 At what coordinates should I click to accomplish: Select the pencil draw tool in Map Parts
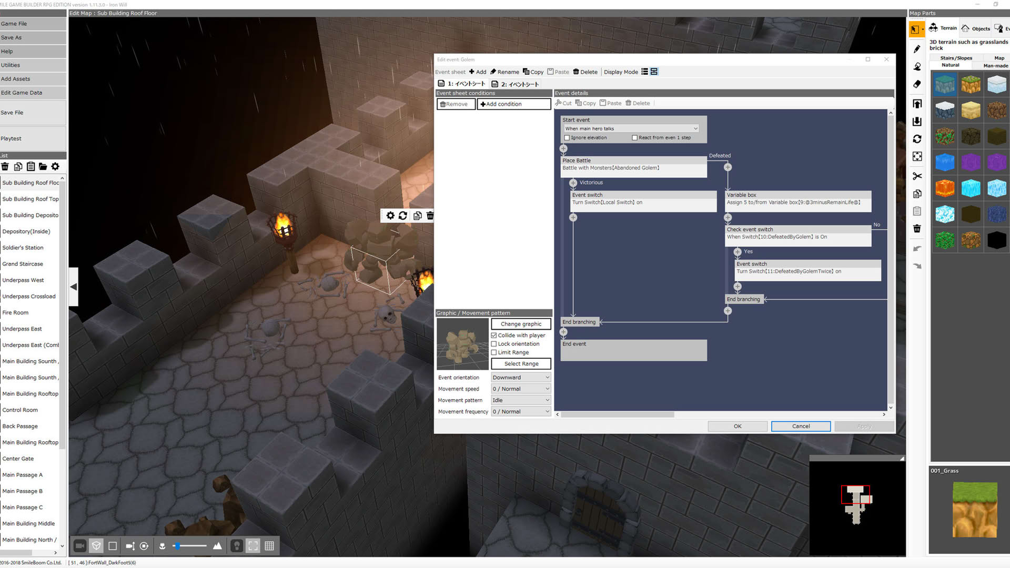pyautogui.click(x=917, y=49)
